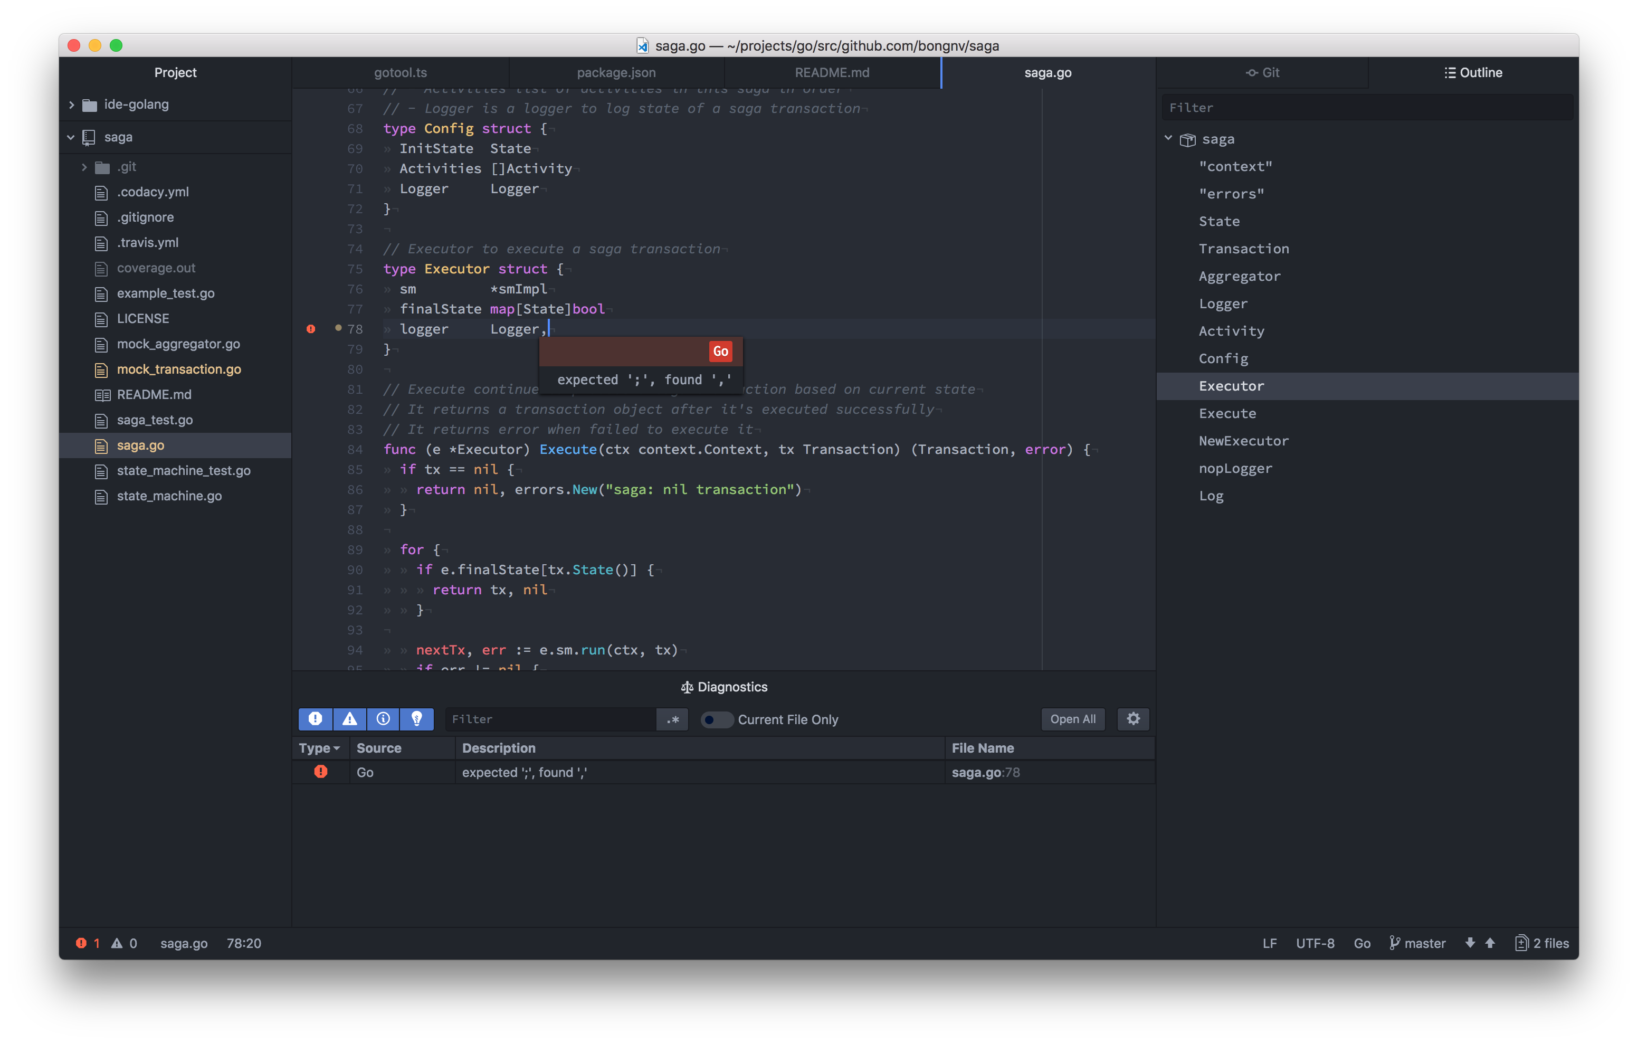
Task: Click the Git panel icon in toolbar
Action: pos(1263,72)
